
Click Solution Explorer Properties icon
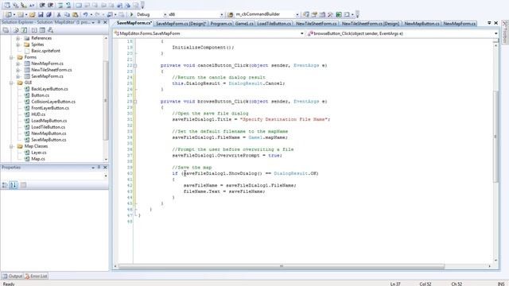point(6,30)
